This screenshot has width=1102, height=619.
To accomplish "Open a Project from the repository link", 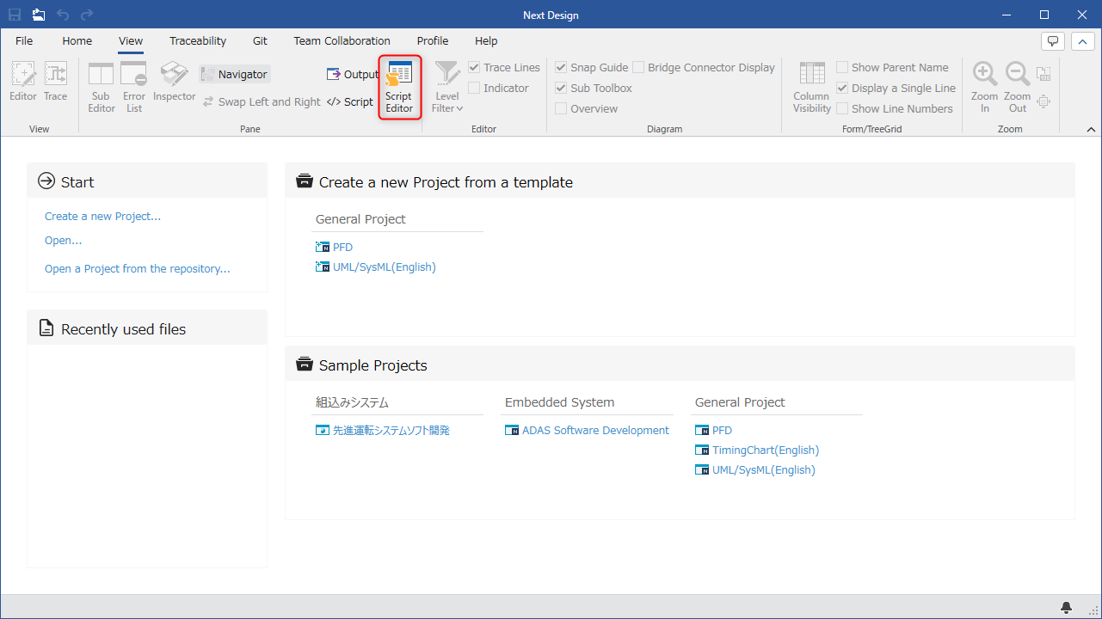I will point(138,269).
